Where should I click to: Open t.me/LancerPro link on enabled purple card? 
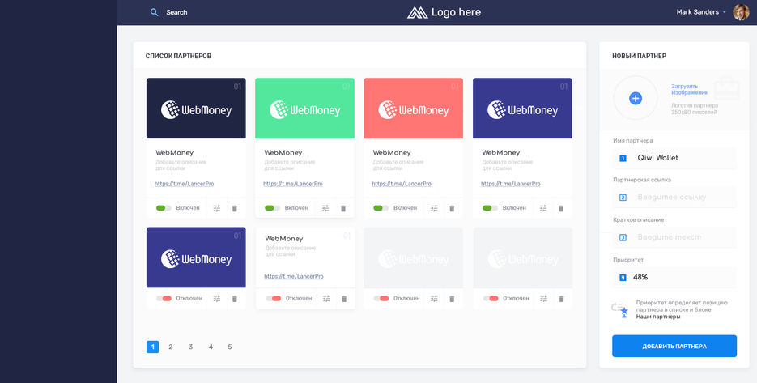510,184
